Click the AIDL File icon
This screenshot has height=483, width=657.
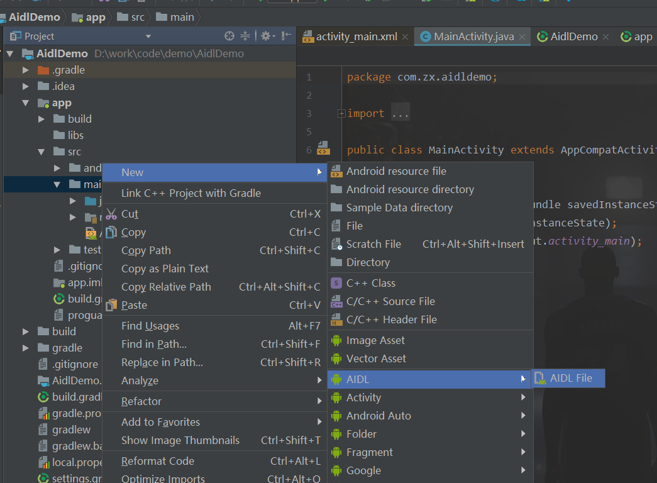[540, 378]
